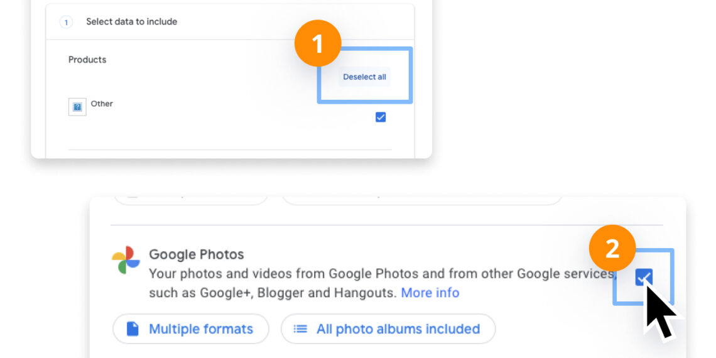
Task: Click the step number 1 circle icon
Action: coord(66,22)
